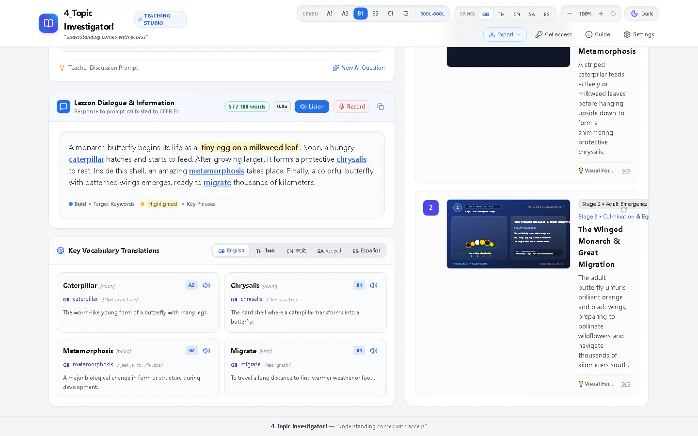Open the 0.8x playback speed selector
The image size is (698, 436).
282,107
